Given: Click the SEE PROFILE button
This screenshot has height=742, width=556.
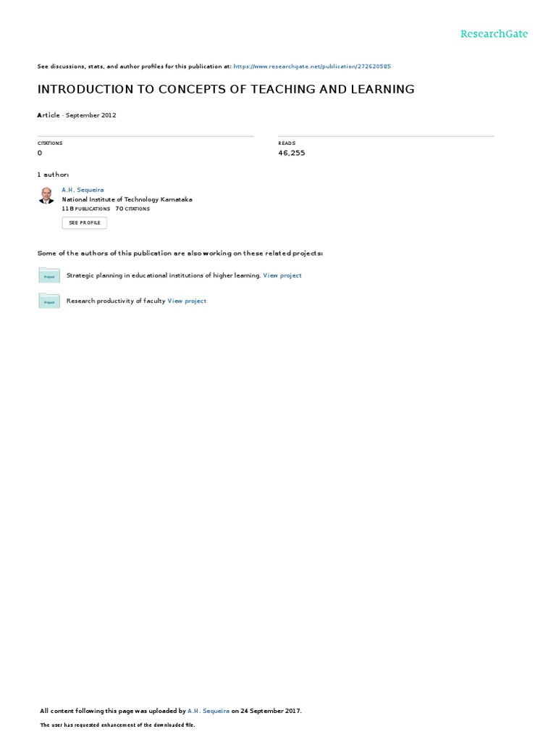Looking at the screenshot, I should click(x=85, y=223).
